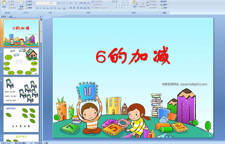
Task: Open the Columns dropdown
Action: click(x=89, y=8)
